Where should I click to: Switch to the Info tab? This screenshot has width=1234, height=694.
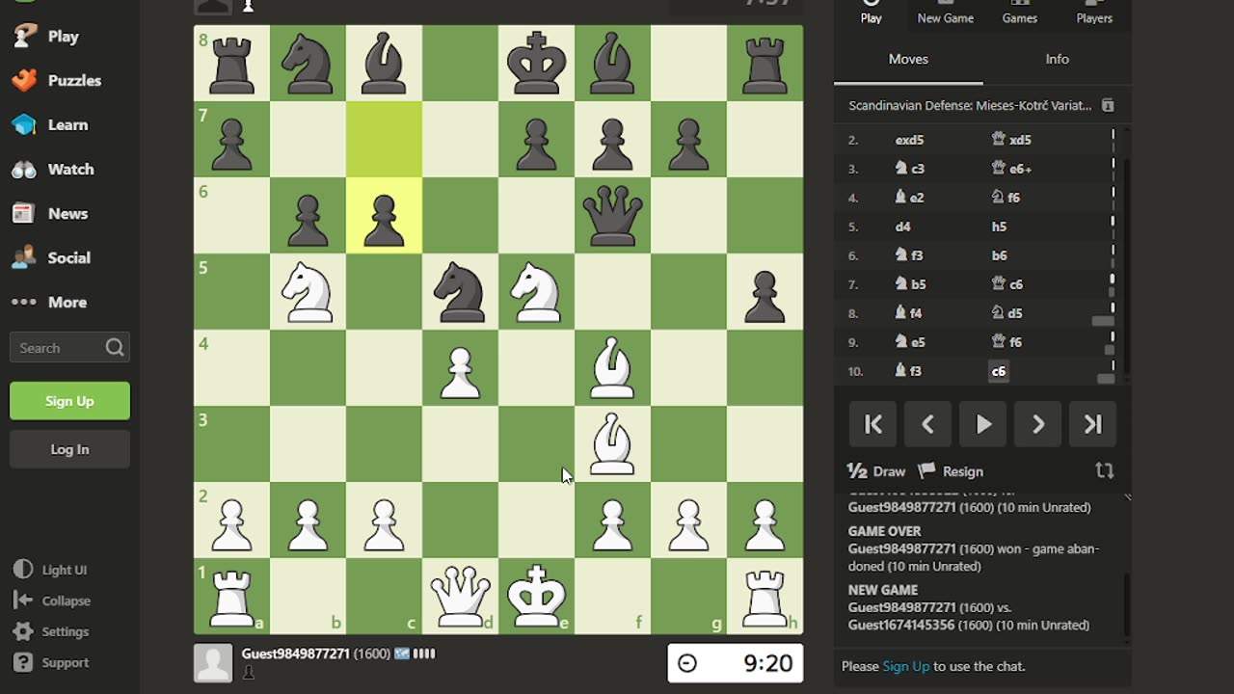point(1058,59)
